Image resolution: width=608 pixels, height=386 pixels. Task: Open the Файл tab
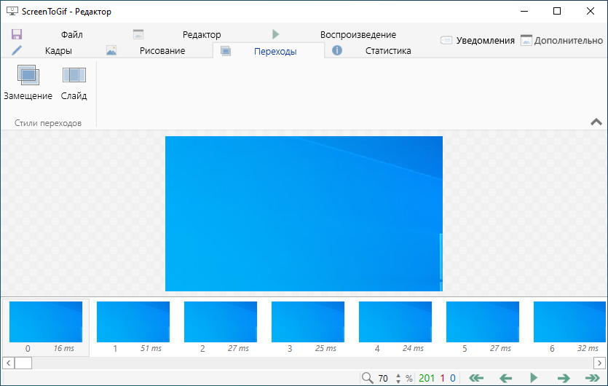72,34
